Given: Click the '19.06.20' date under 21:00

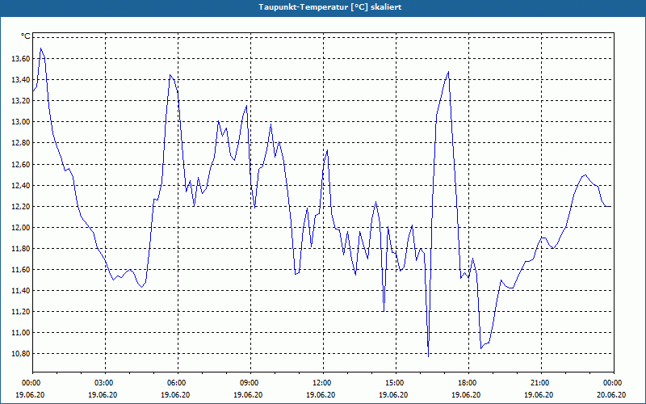Looking at the screenshot, I should point(539,395).
